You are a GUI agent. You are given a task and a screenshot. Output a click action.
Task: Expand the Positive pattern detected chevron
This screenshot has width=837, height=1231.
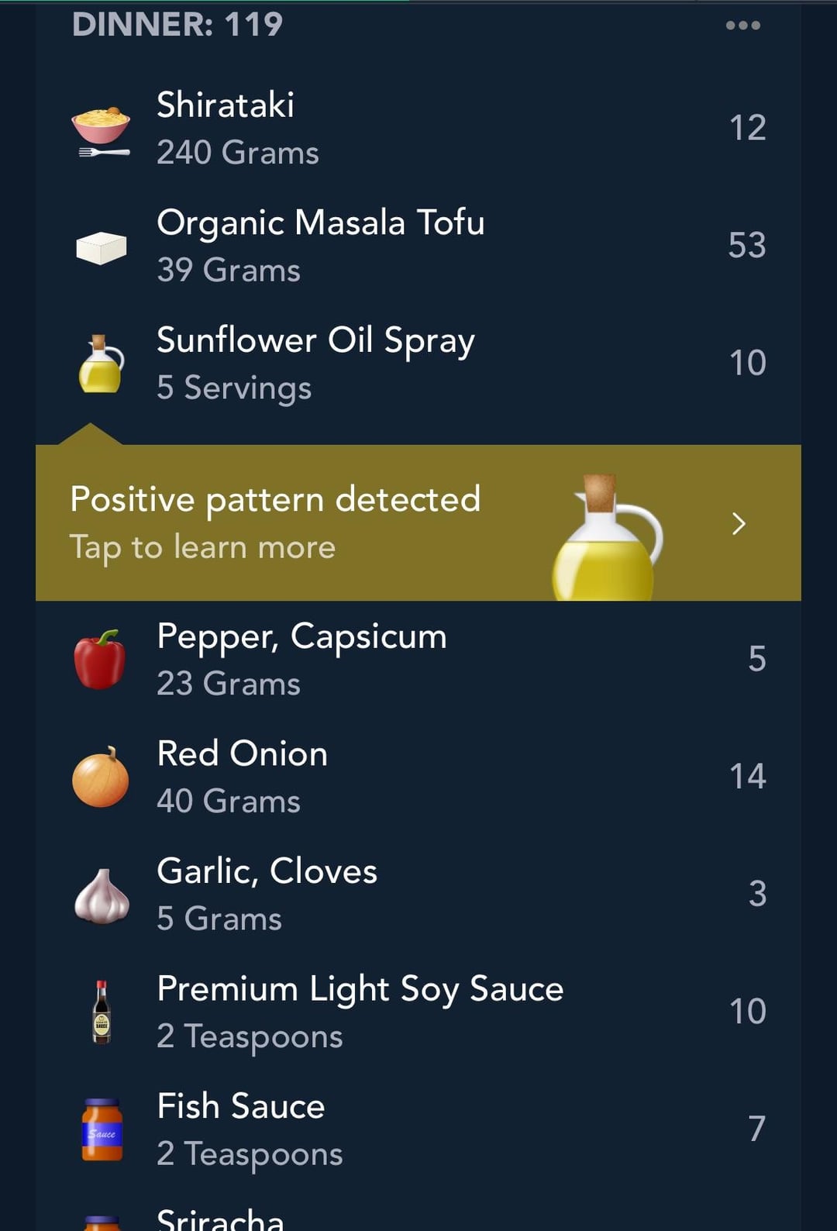739,524
